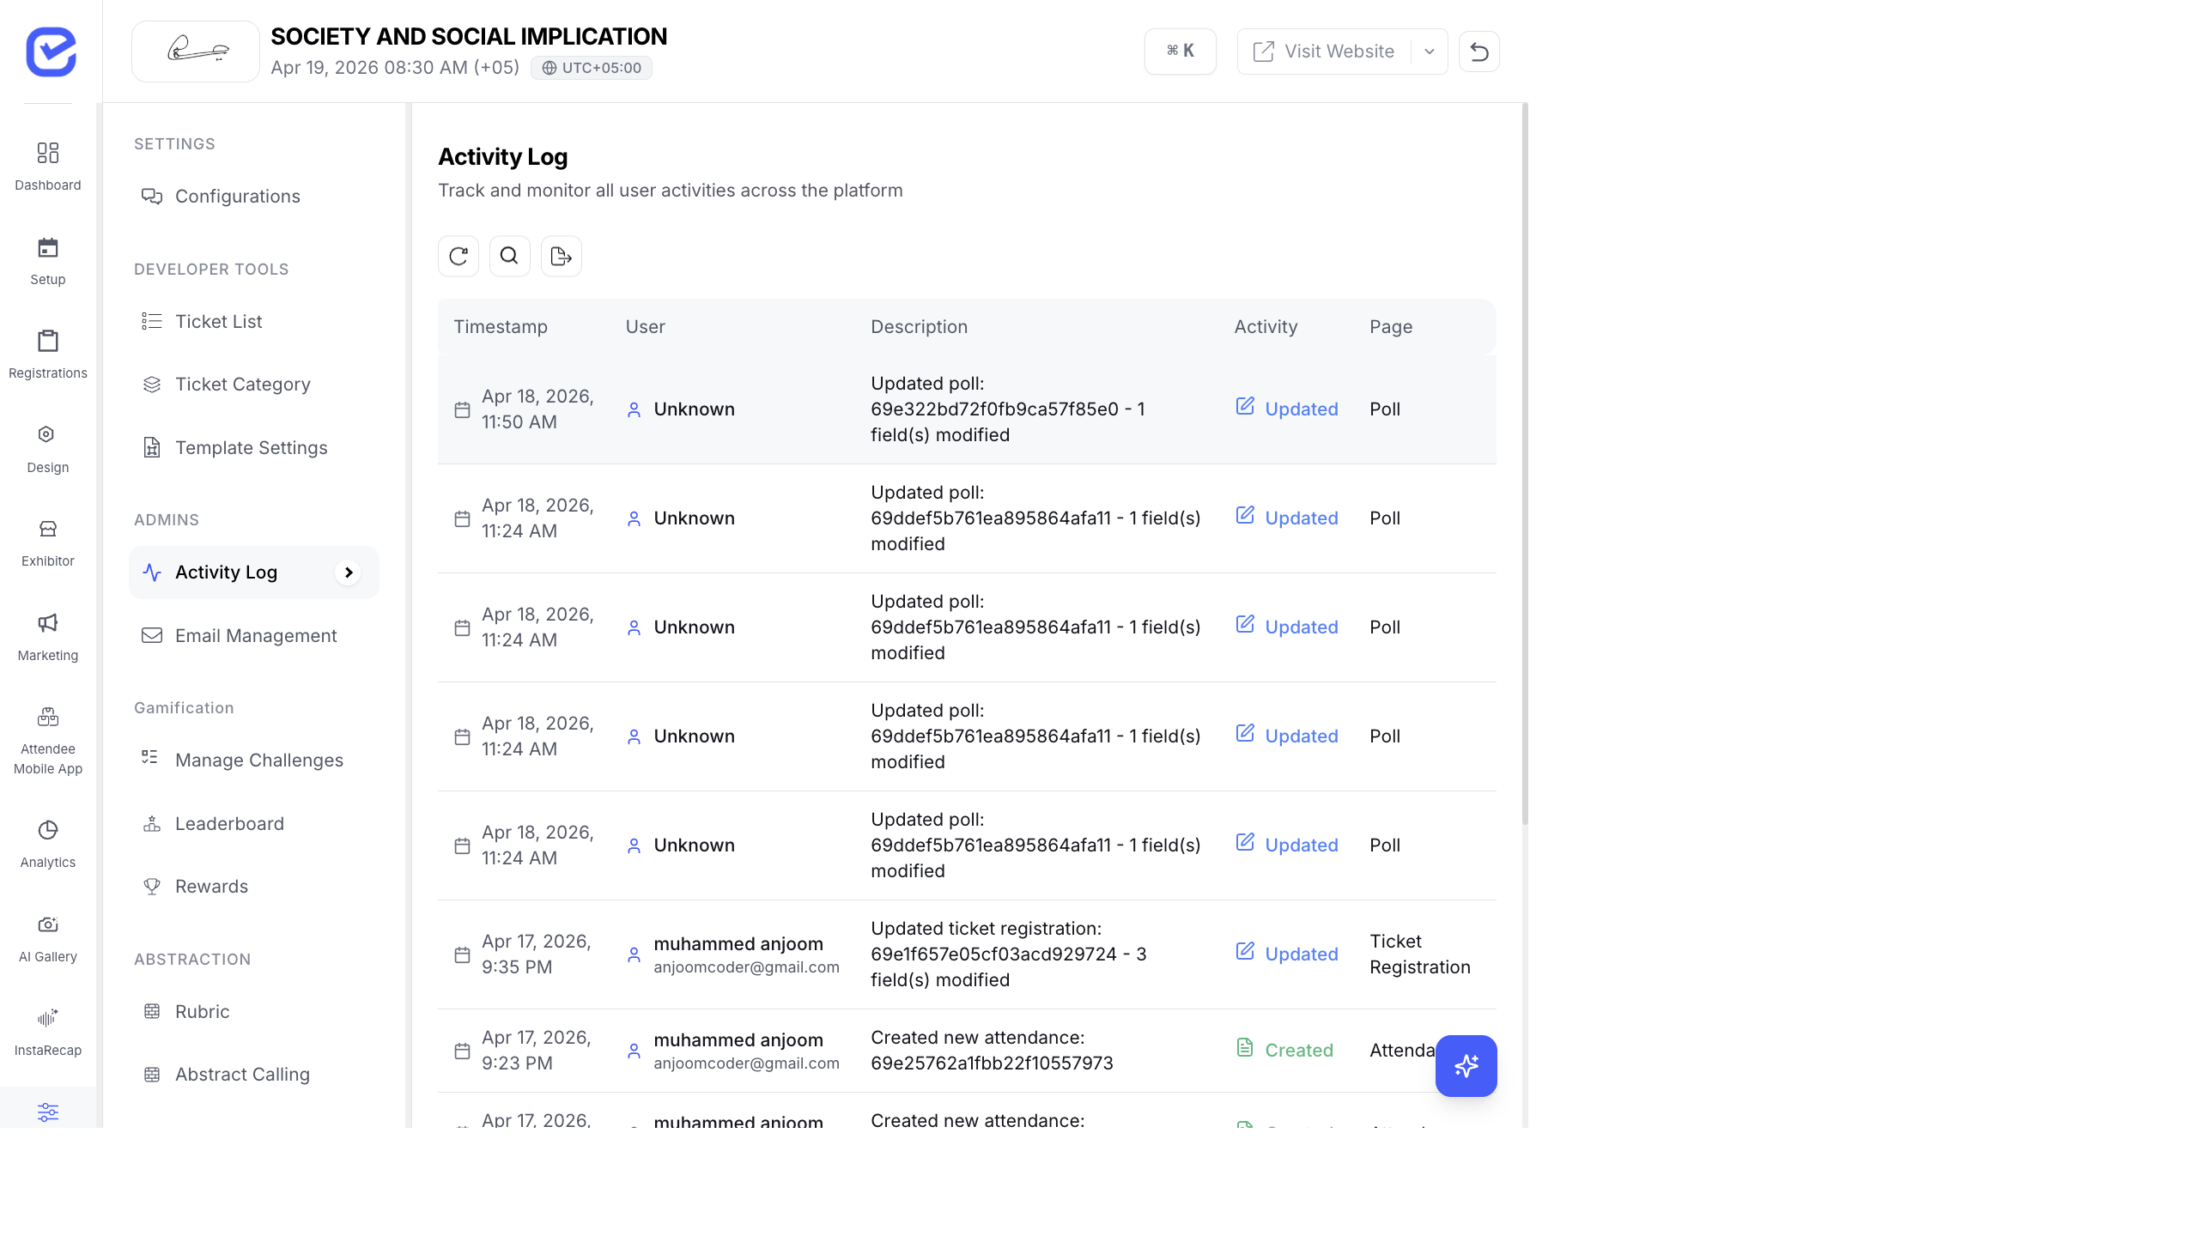2198x1236 pixels.
Task: Click the UTC+05:00 timezone badge
Action: click(x=592, y=68)
